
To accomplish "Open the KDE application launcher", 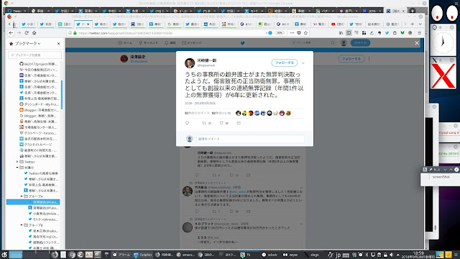I will point(4,255).
